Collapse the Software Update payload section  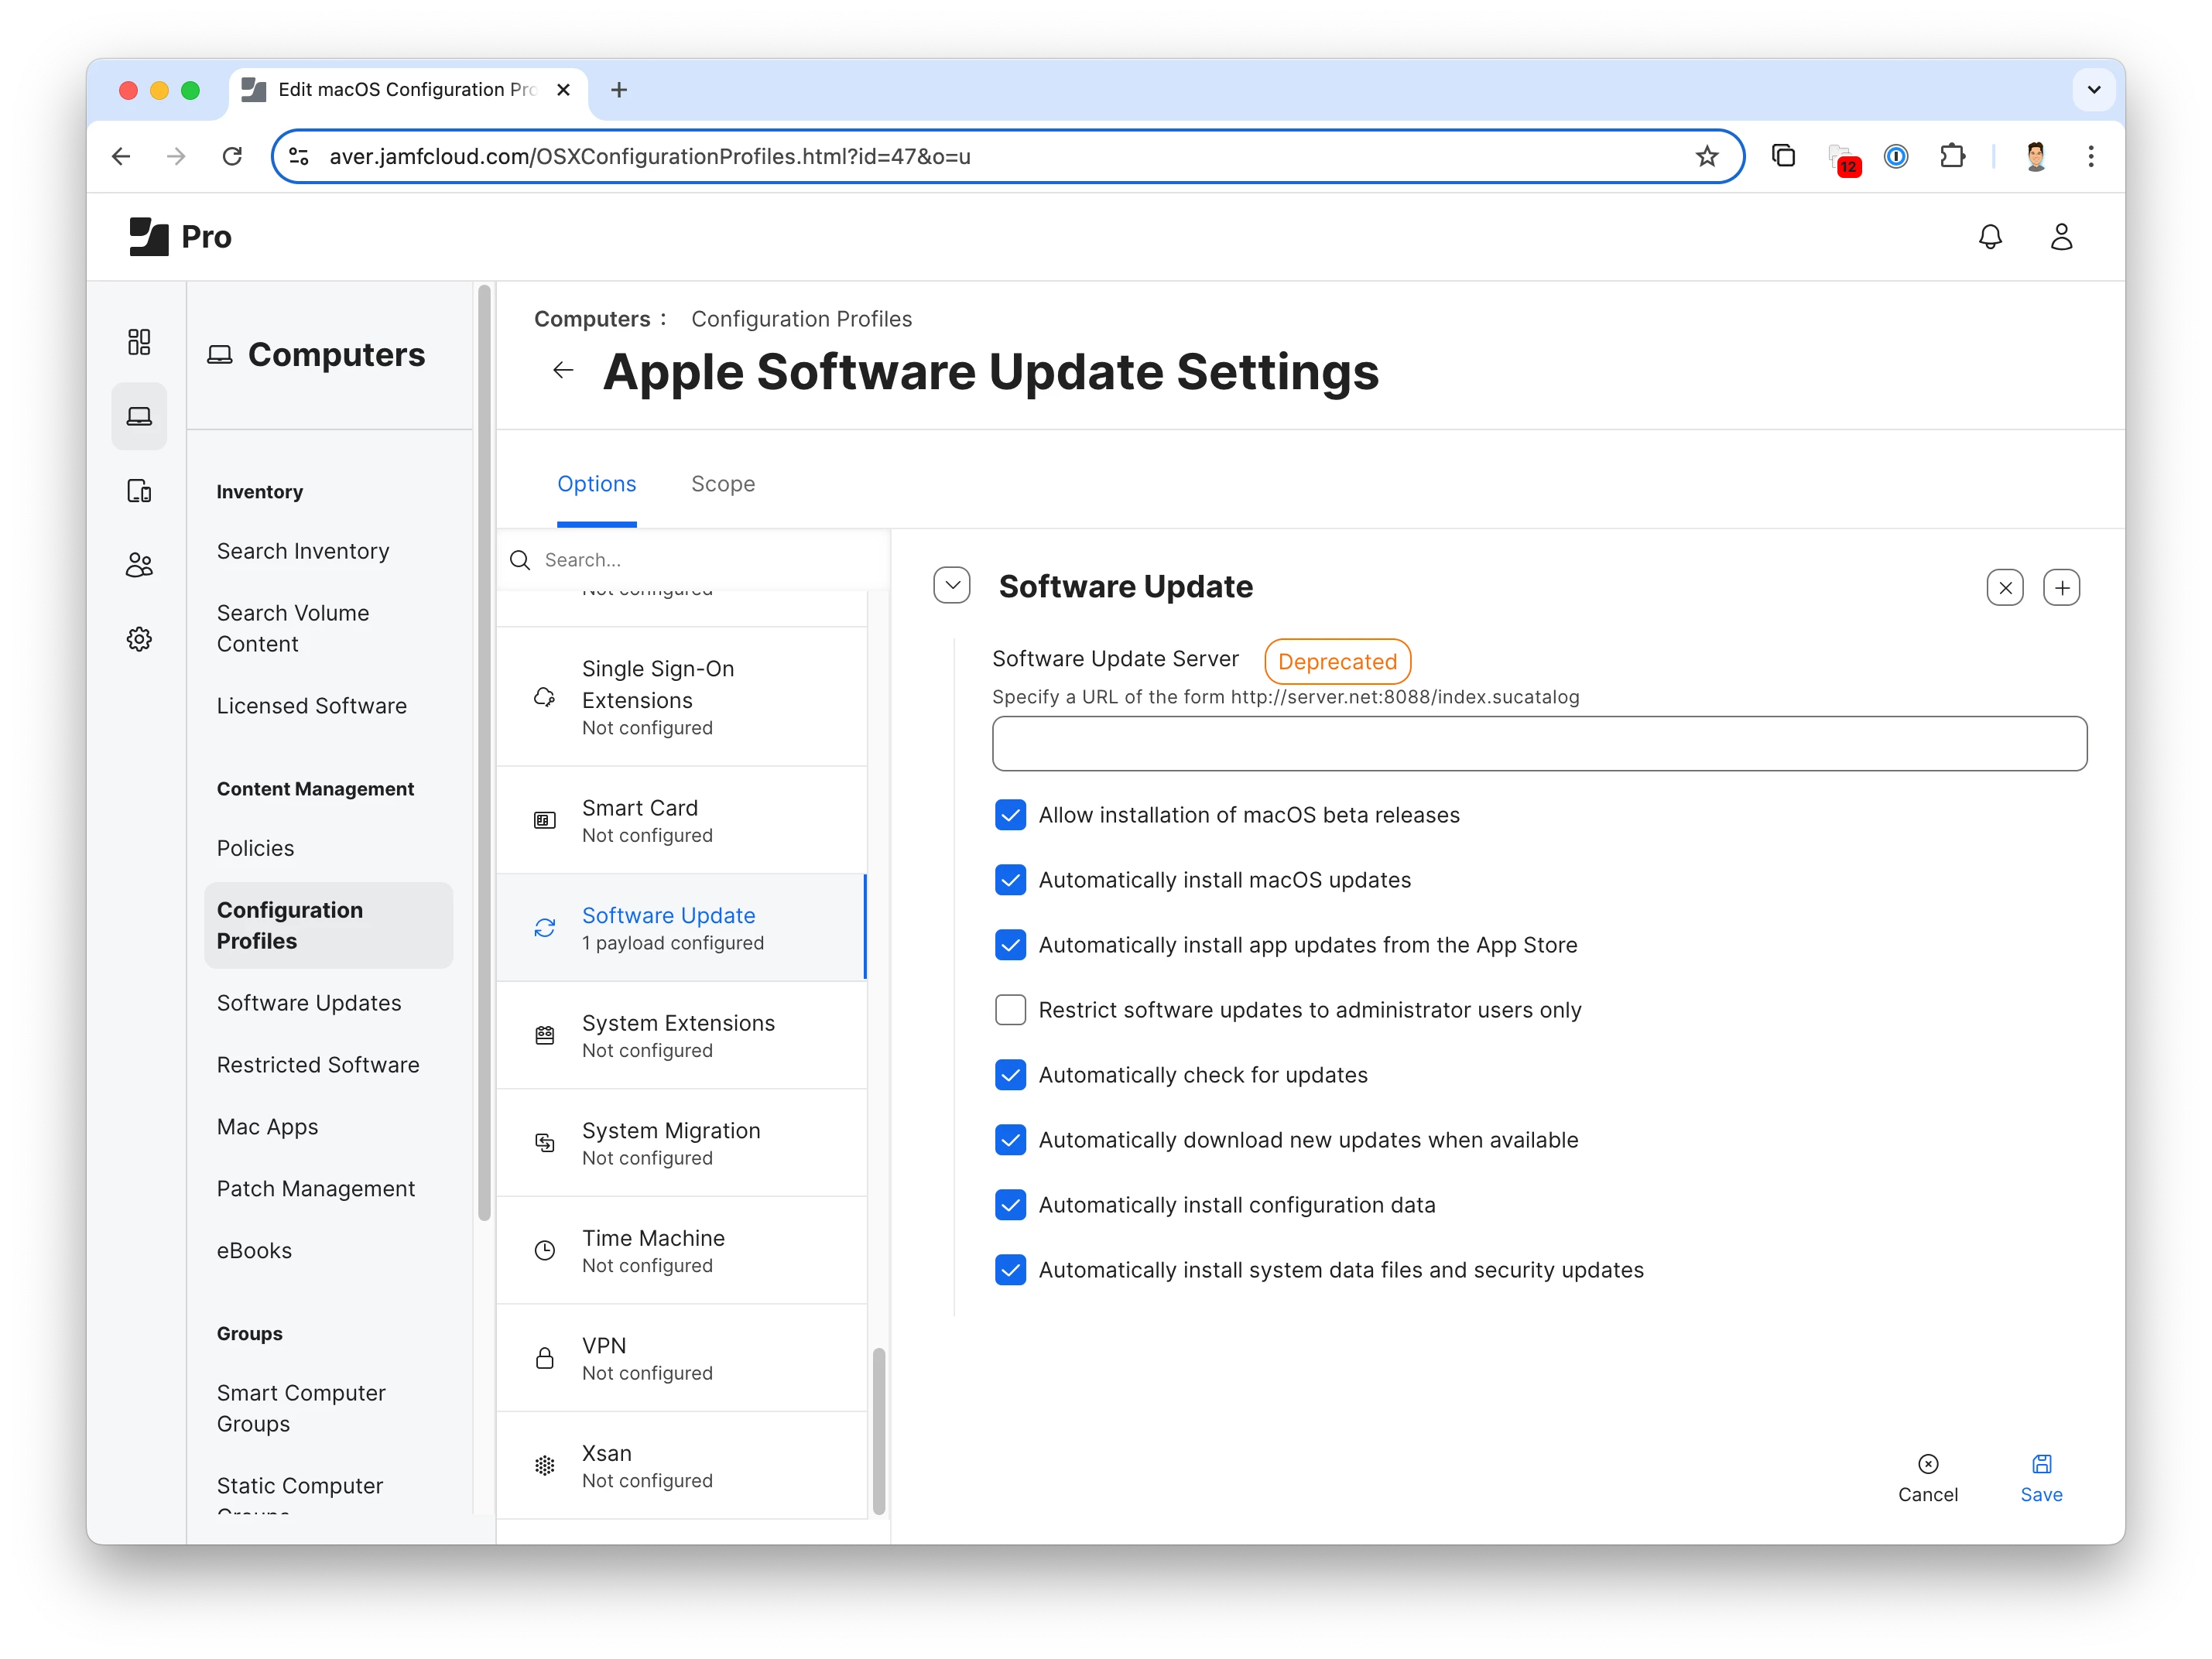point(952,586)
